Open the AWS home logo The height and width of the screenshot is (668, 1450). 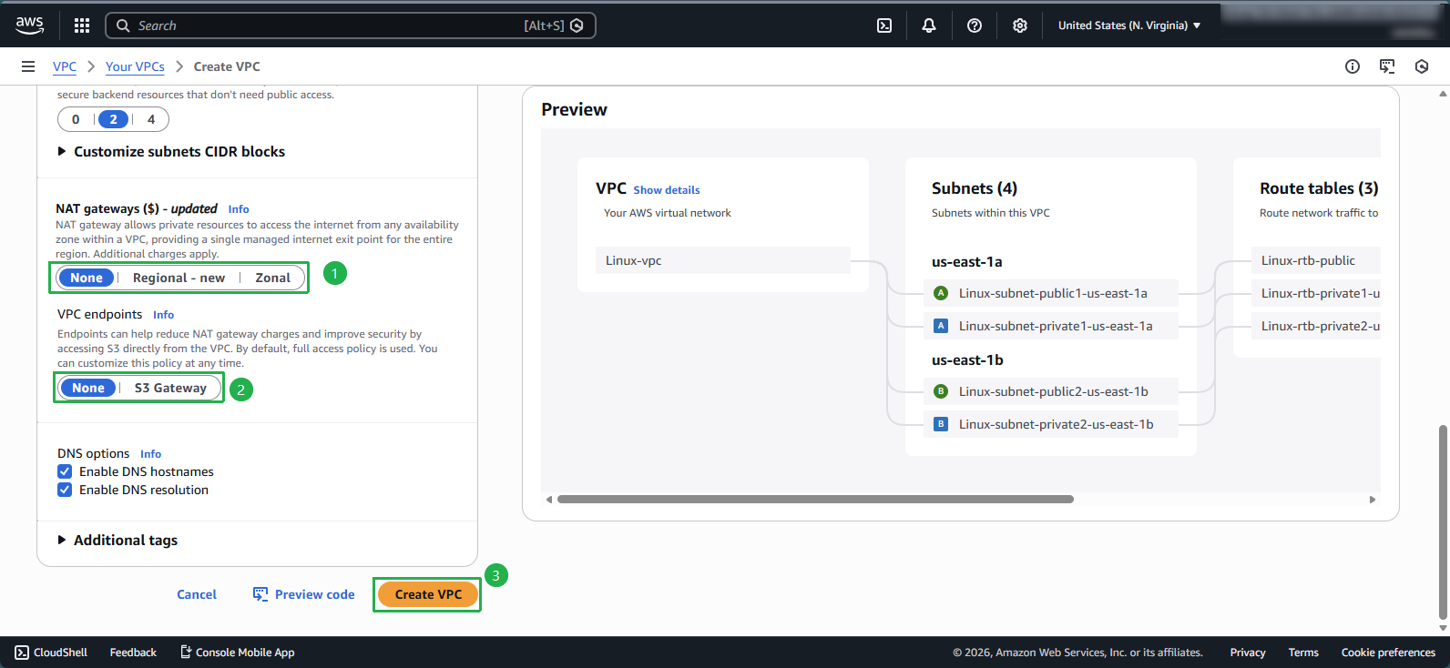[29, 25]
